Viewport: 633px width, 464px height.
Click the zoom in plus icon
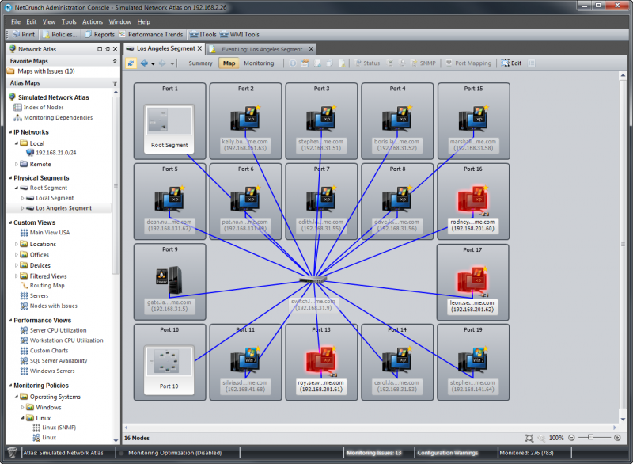coord(617,438)
